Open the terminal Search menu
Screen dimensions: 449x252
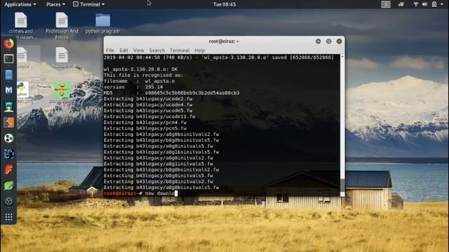156,50
